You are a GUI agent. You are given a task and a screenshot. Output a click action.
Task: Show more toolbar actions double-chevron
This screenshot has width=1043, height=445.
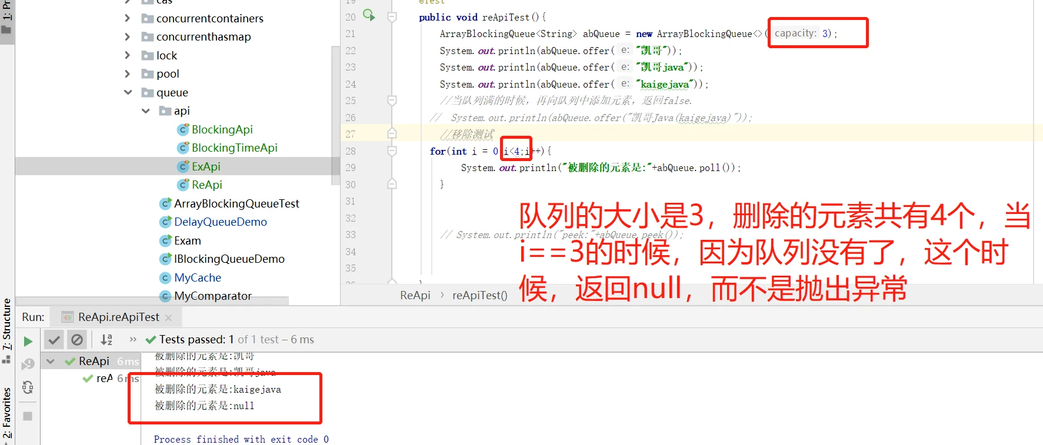click(133, 339)
